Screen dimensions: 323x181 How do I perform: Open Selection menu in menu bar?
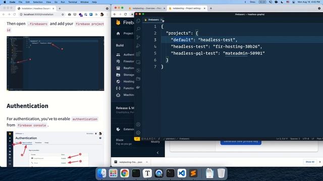pos(38,2)
